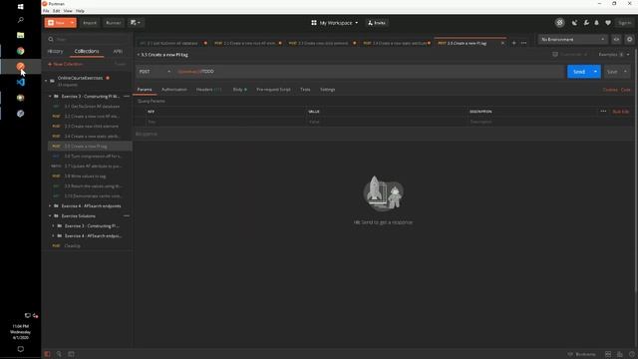Collapse the request name description arrow

(139, 55)
